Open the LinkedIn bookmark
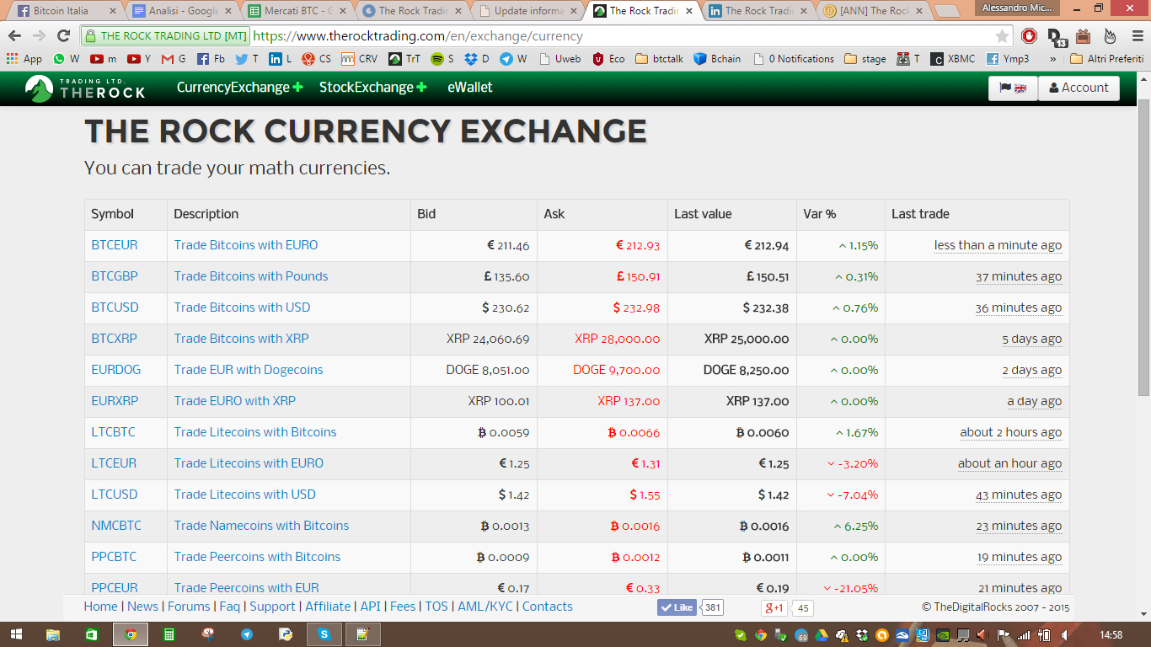The width and height of the screenshot is (1151, 647). coord(280,59)
